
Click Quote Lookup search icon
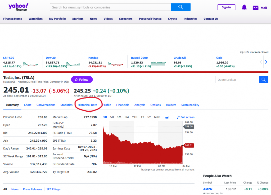(x=263, y=80)
